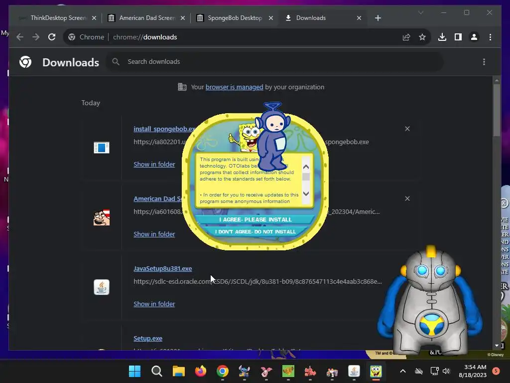Click the SpongeBob installer taskbar icon
The width and height of the screenshot is (510, 383).
pos(376,371)
